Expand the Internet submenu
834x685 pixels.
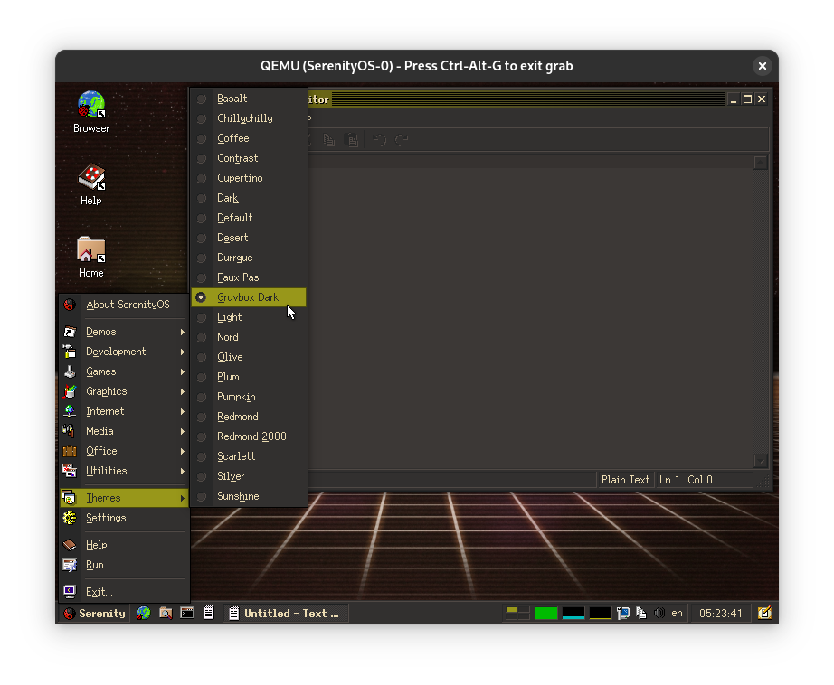point(124,411)
